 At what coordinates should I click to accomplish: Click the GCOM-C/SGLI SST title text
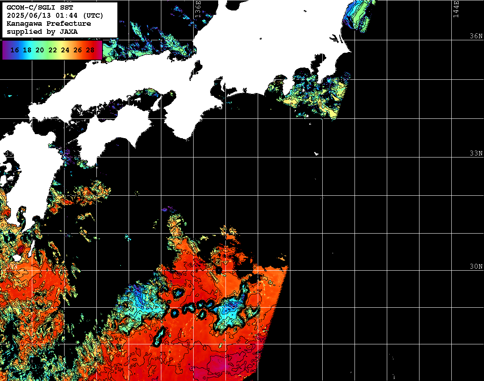(40, 8)
